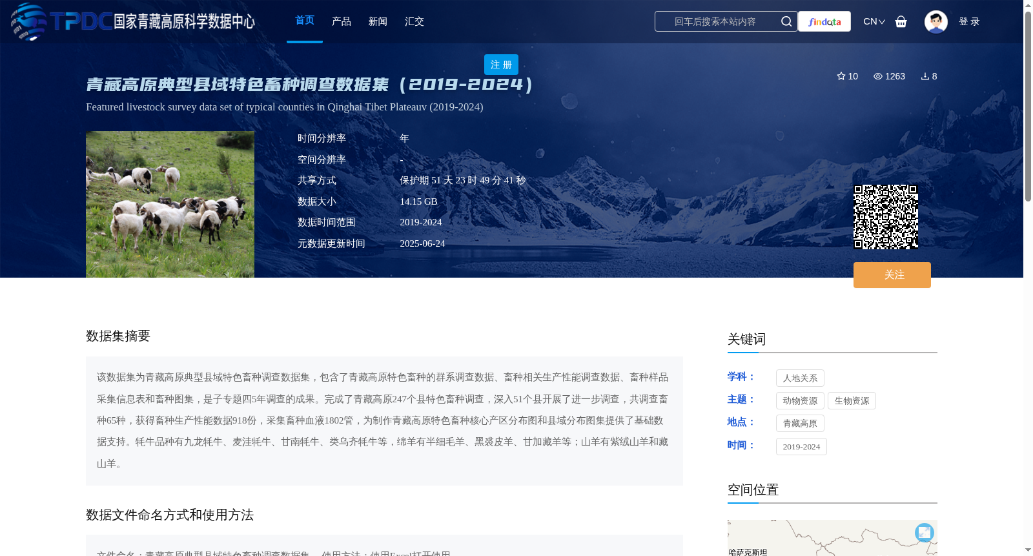Screen dimensions: 1033x556
Task: Click the 登录 login link
Action: tap(969, 21)
